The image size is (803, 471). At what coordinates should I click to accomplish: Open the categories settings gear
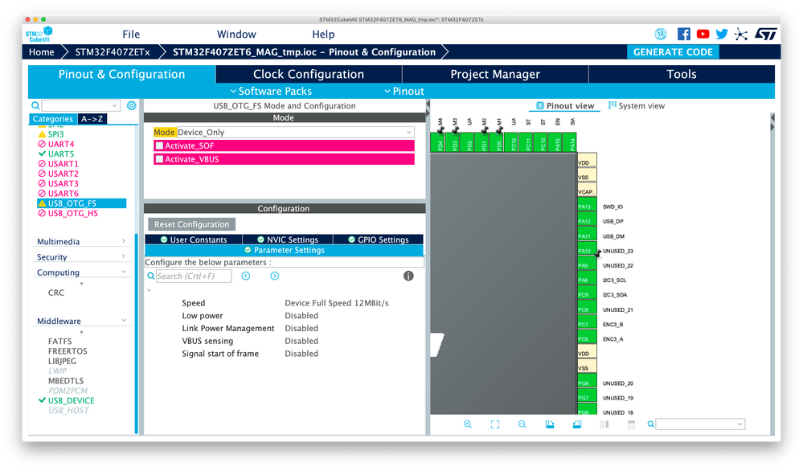[x=132, y=105]
